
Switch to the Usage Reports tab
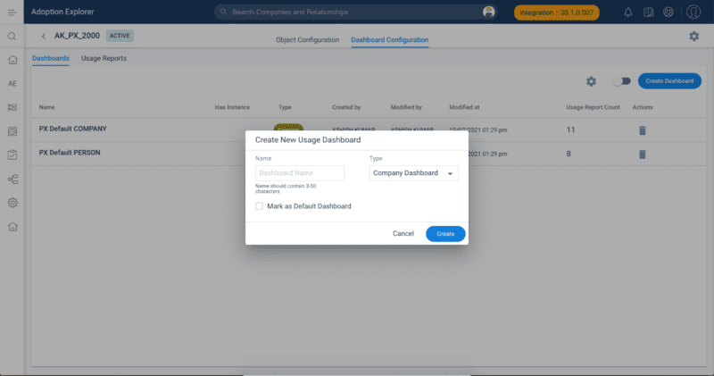pos(104,58)
